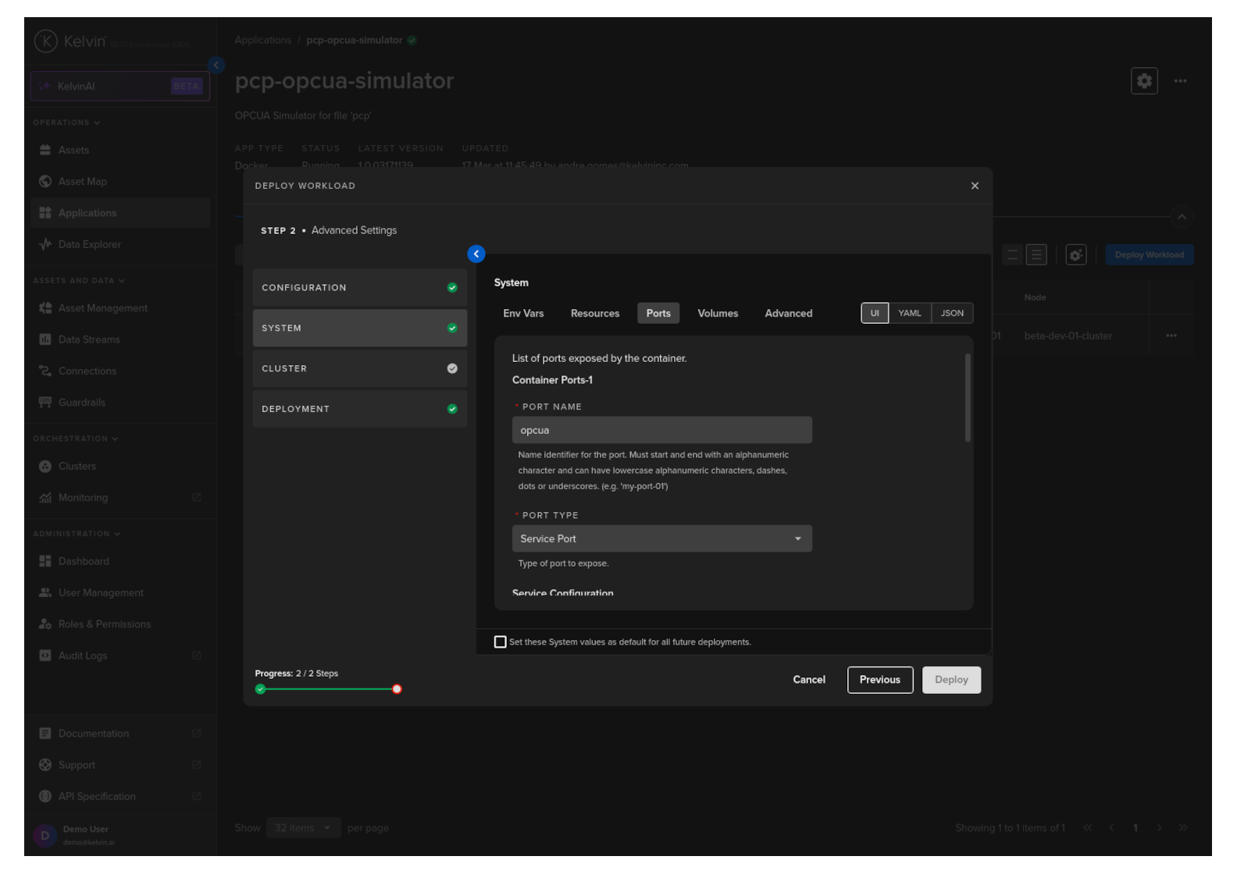Switch to the Env Vars tab
Viewport: 1237px width, 874px height.
coord(522,314)
